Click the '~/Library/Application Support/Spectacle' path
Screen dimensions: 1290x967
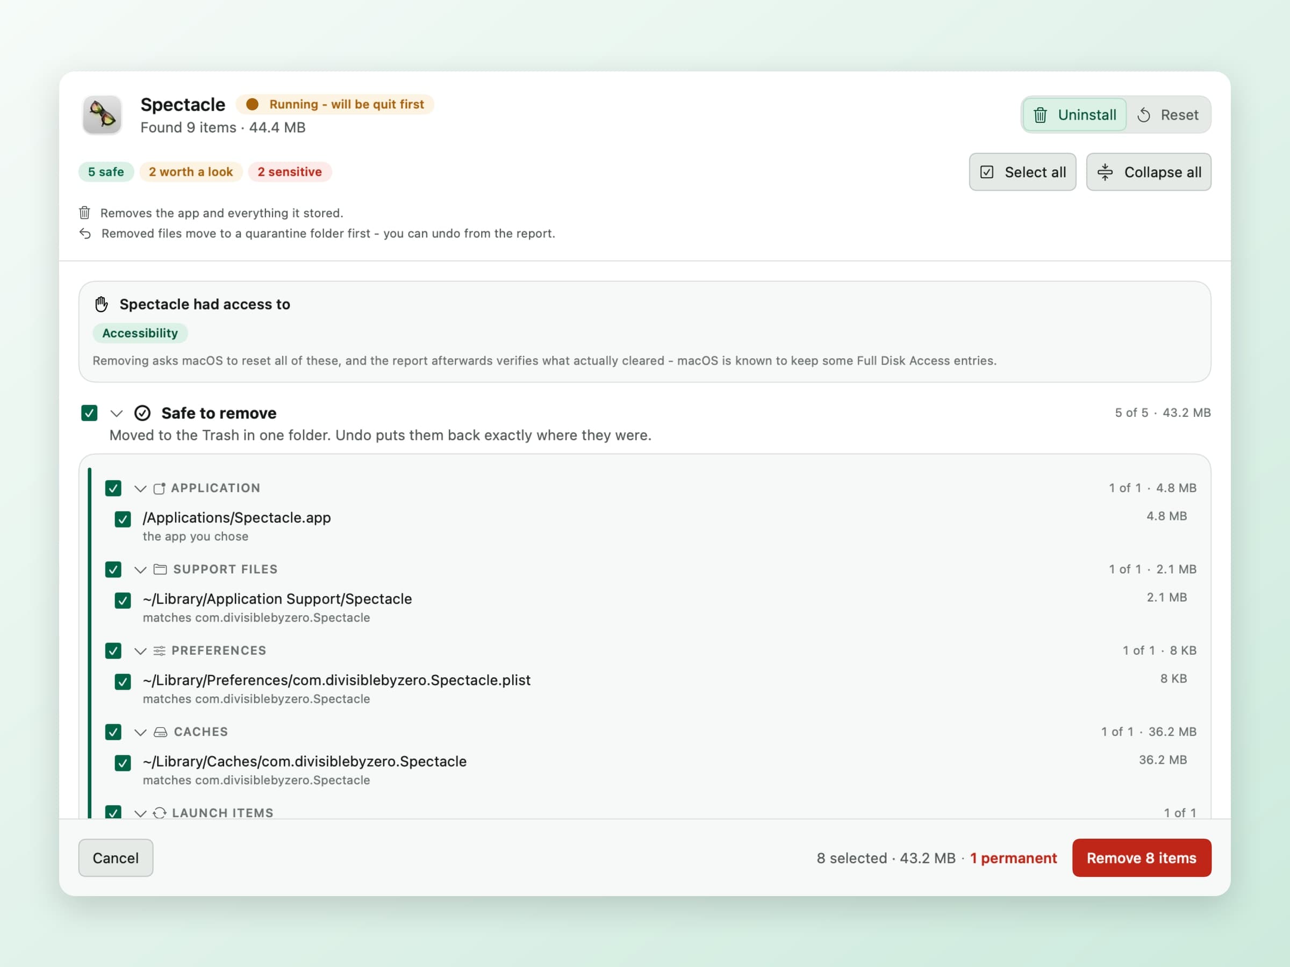pos(277,599)
